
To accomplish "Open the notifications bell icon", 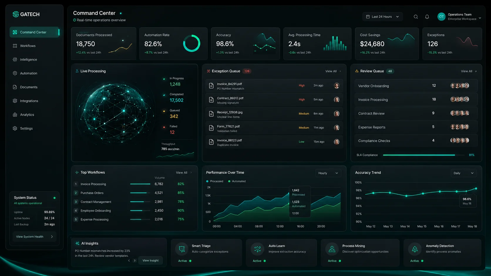I will pyautogui.click(x=427, y=17).
